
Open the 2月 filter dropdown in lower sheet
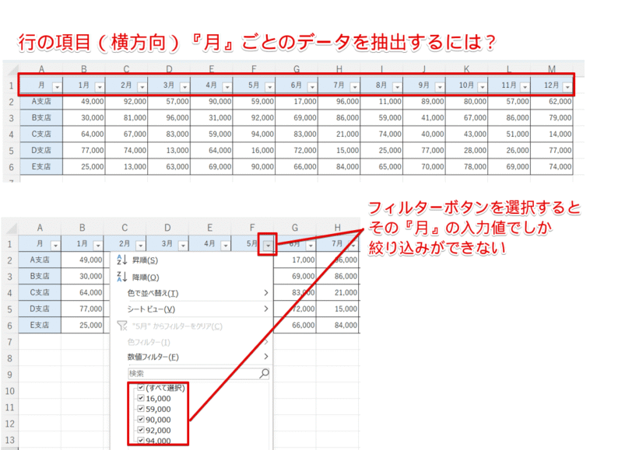pos(140,246)
